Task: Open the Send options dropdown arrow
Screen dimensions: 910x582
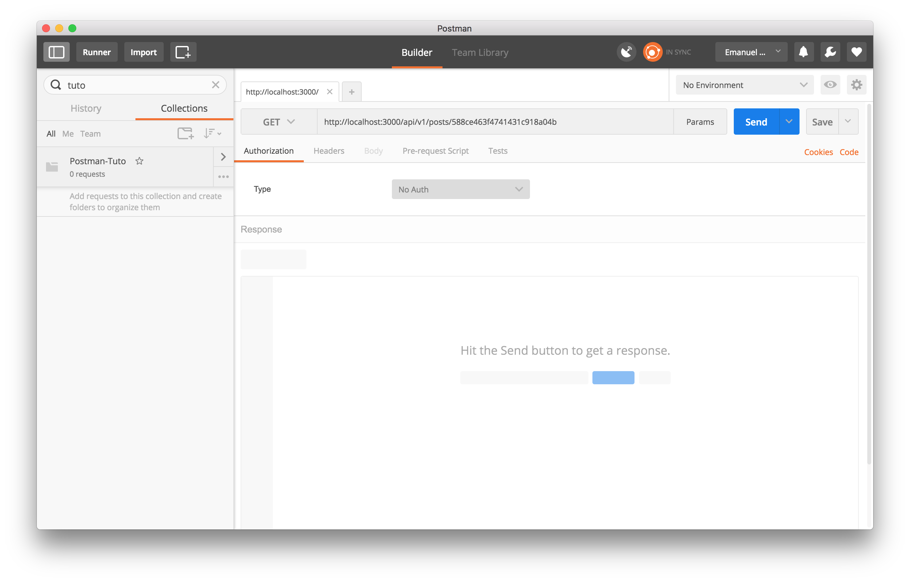Action: point(789,122)
